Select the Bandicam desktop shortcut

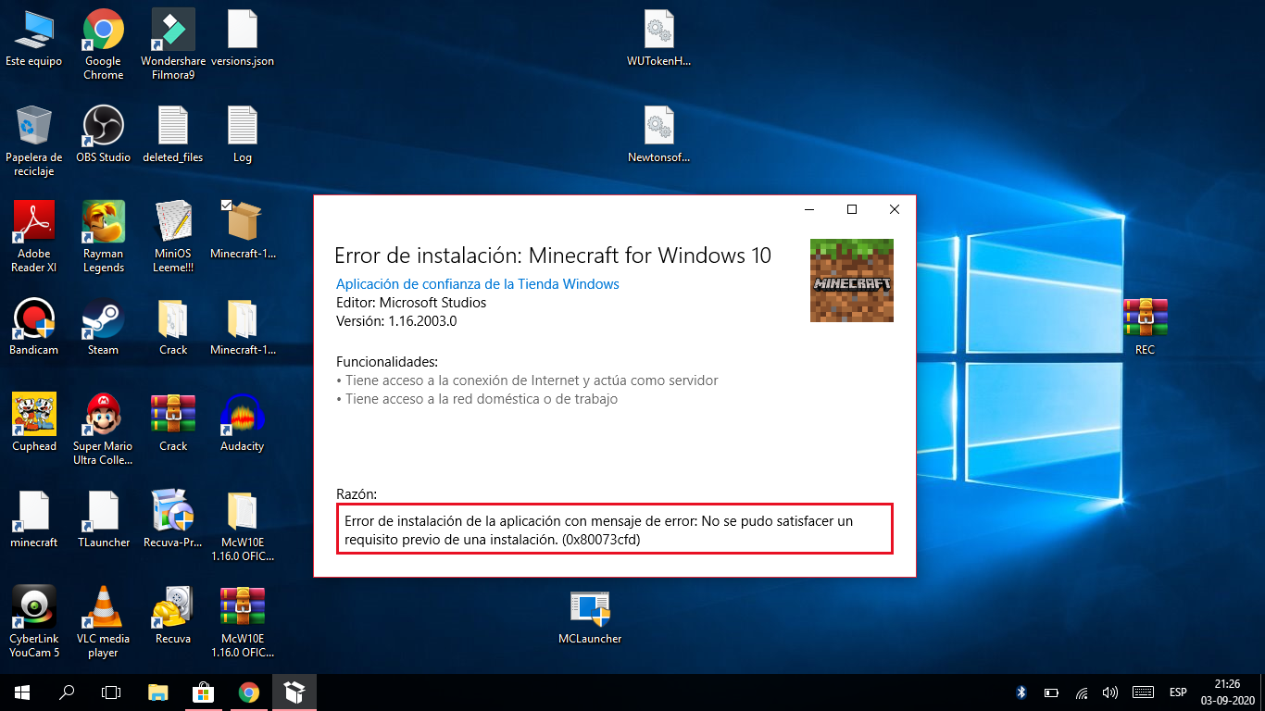[x=33, y=328]
